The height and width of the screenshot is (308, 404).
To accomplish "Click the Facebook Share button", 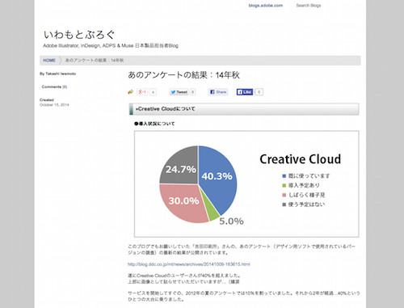I will (218, 92).
